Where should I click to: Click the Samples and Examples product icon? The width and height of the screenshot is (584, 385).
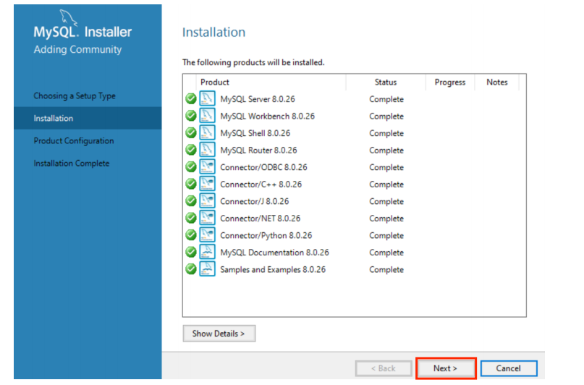207,268
